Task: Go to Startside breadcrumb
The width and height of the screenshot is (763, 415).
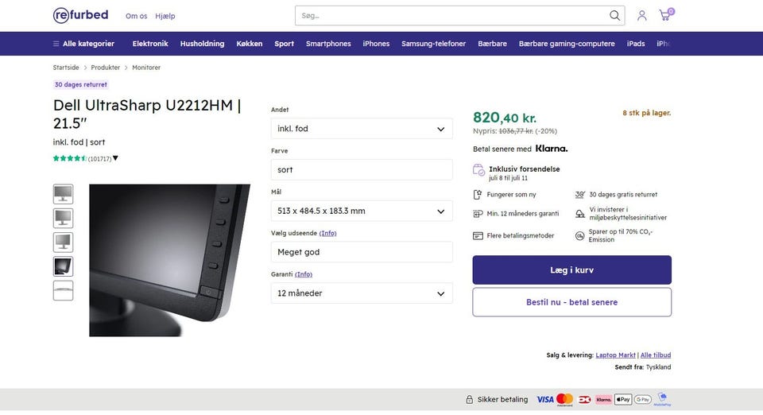Action: click(x=66, y=68)
